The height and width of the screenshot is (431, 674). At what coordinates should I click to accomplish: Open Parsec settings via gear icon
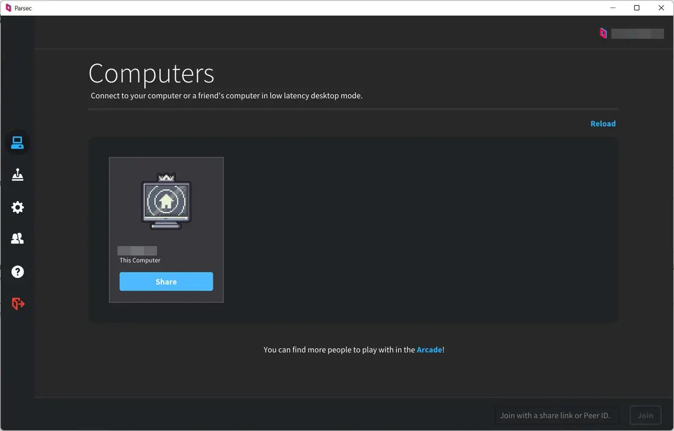pos(17,207)
